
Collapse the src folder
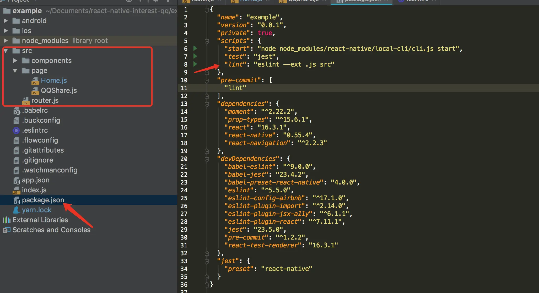pos(6,51)
